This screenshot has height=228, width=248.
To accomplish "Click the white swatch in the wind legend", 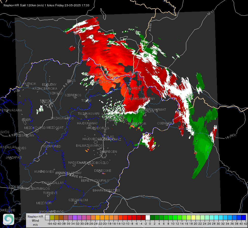I will click(148, 218).
